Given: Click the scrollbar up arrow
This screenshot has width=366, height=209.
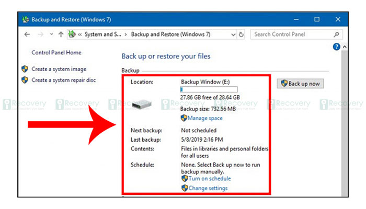Looking at the screenshot, I should point(345,47).
